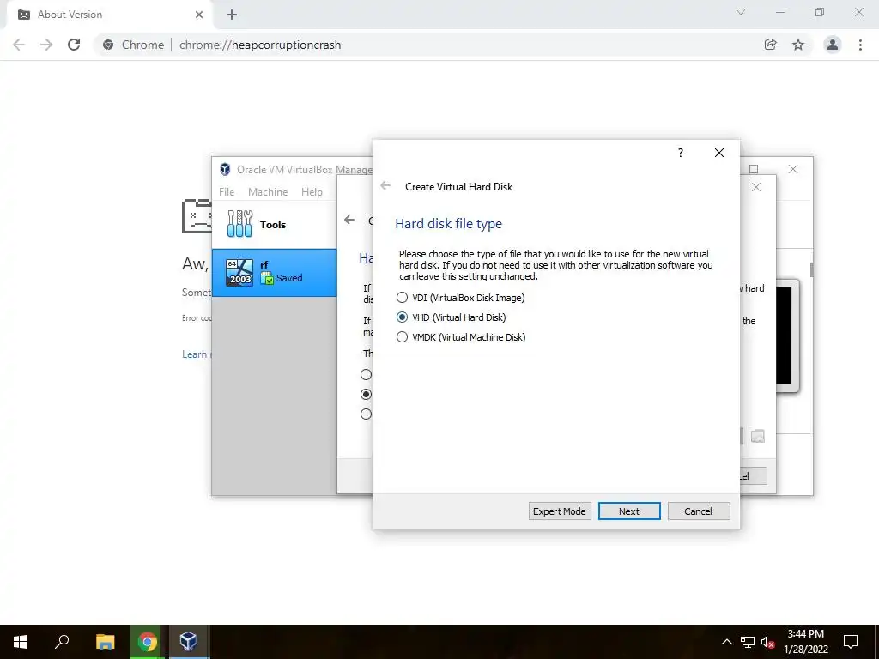Open network icon in system tray

pyautogui.click(x=748, y=642)
